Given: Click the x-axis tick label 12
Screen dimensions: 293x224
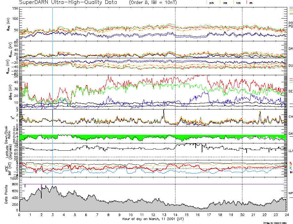Looking at the screenshot, I should click(x=153, y=215).
